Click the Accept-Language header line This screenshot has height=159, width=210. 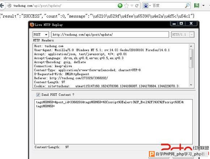79,58
